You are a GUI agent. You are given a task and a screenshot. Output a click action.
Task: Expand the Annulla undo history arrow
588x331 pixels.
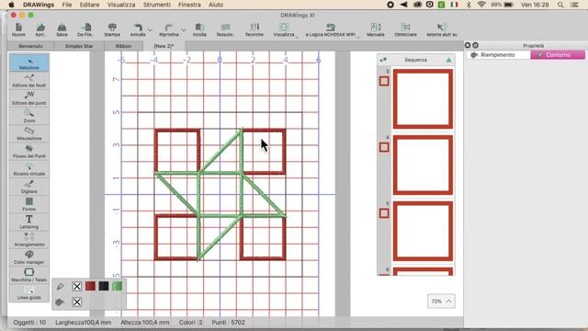coord(150,29)
